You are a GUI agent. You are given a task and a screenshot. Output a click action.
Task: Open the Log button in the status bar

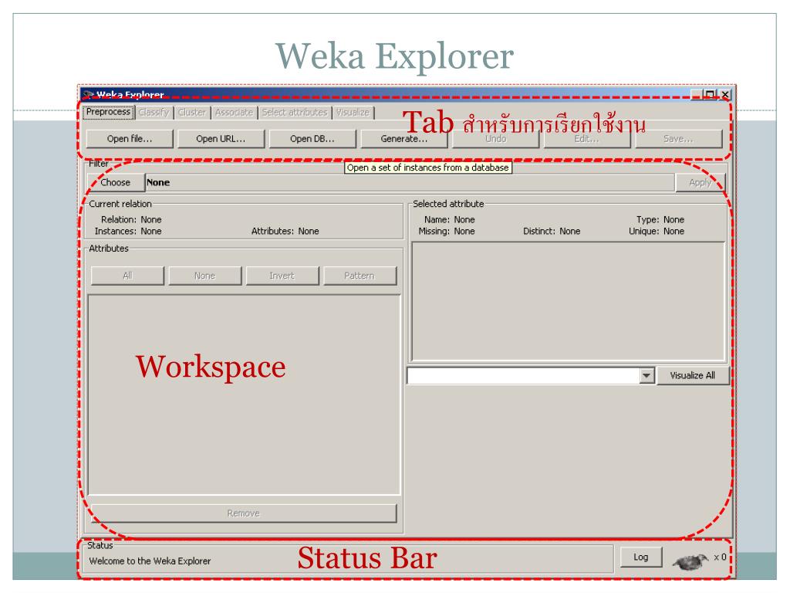tap(641, 557)
